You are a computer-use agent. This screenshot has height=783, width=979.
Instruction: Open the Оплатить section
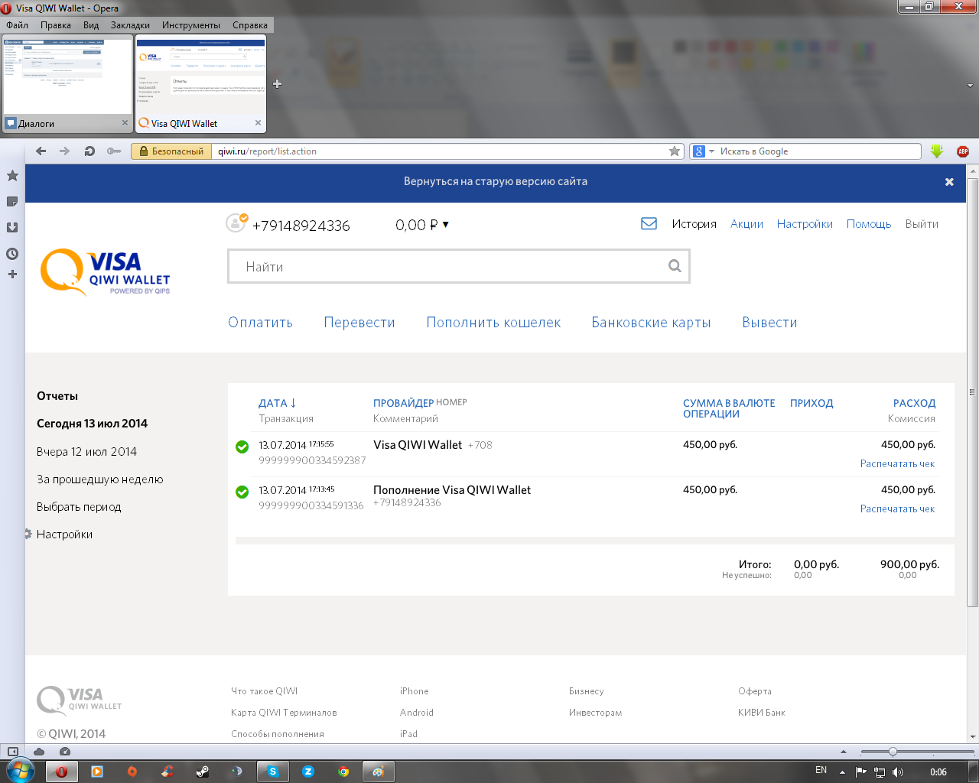click(261, 323)
